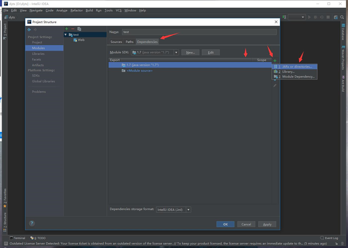This screenshot has height=248, width=348.
Task: Open the 6: TODO tool window
Action: pos(38,238)
